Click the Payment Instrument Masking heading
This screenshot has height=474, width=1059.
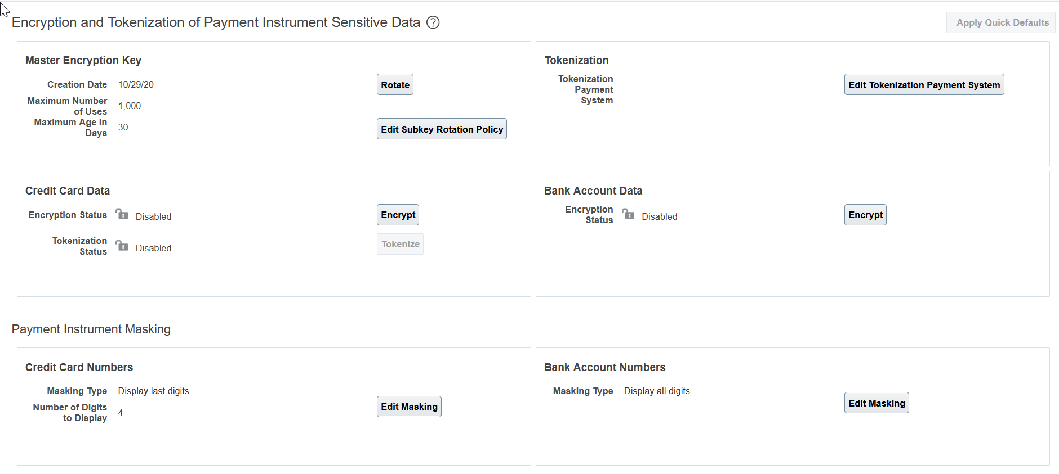91,329
